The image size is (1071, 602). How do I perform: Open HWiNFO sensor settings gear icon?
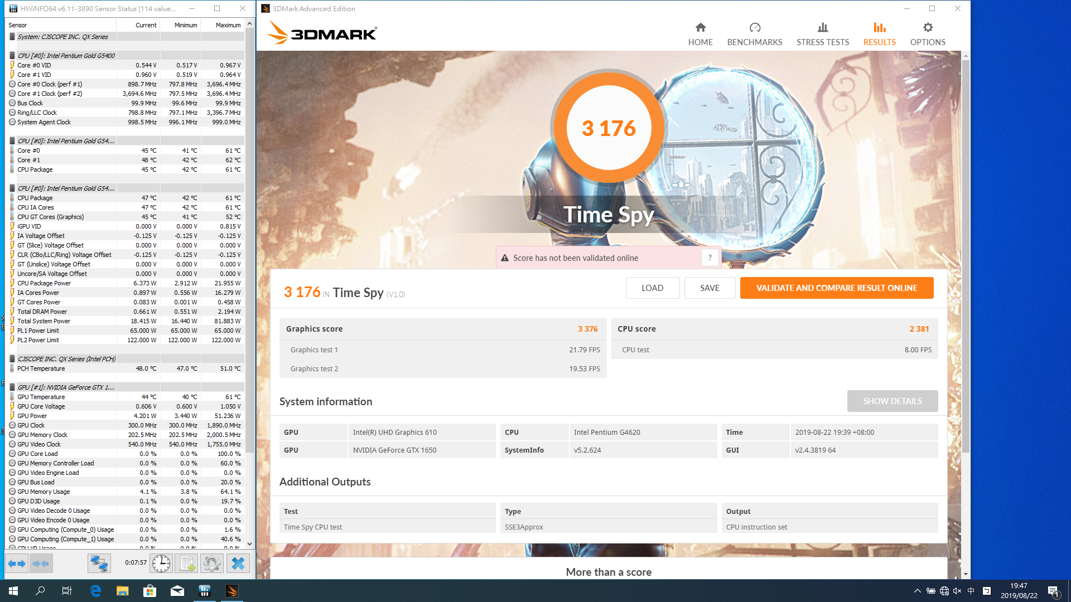(x=212, y=564)
